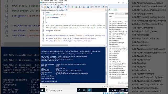Open the Add-ons menu
This screenshot has height=94, width=168.
coord(62,5)
